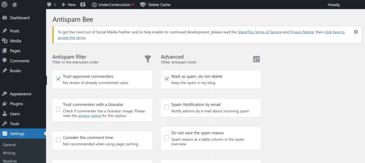Open the Plugins menu in sidebar
The image size is (365, 163).
point(16,104)
